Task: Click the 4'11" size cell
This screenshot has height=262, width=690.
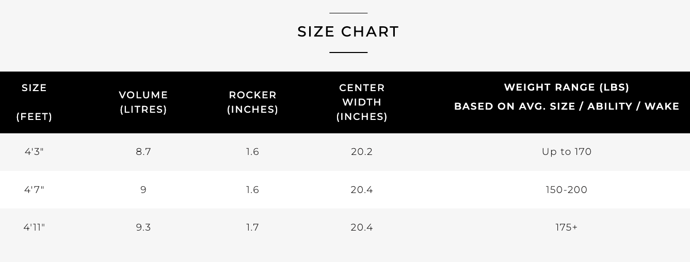Action: tap(34, 228)
